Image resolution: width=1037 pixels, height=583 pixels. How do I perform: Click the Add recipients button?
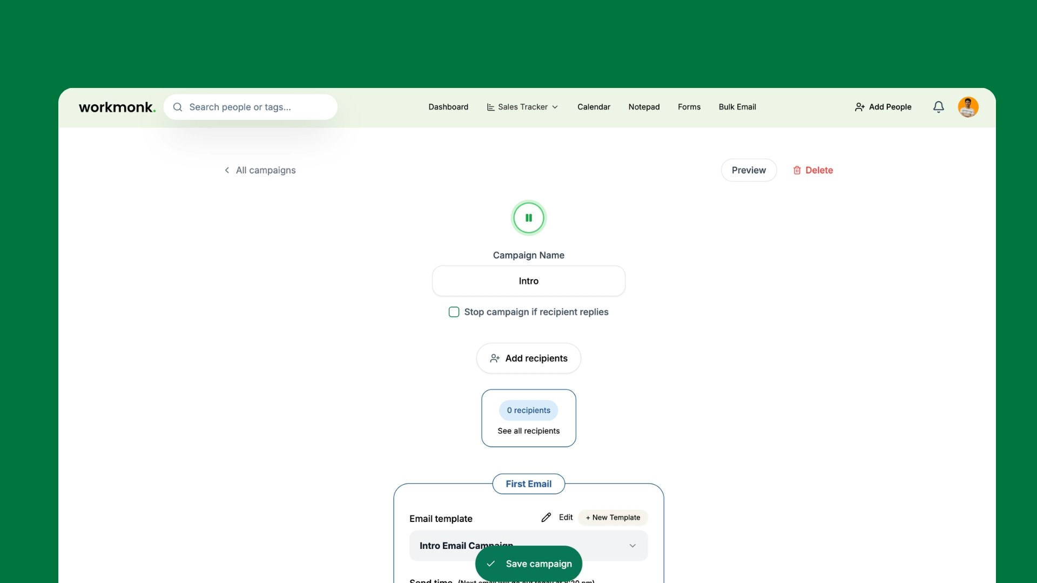529,358
